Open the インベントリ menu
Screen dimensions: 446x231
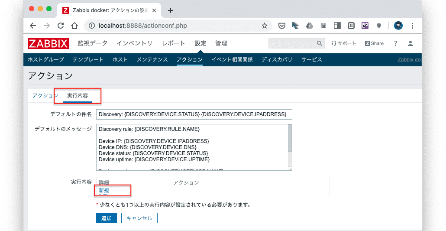134,43
